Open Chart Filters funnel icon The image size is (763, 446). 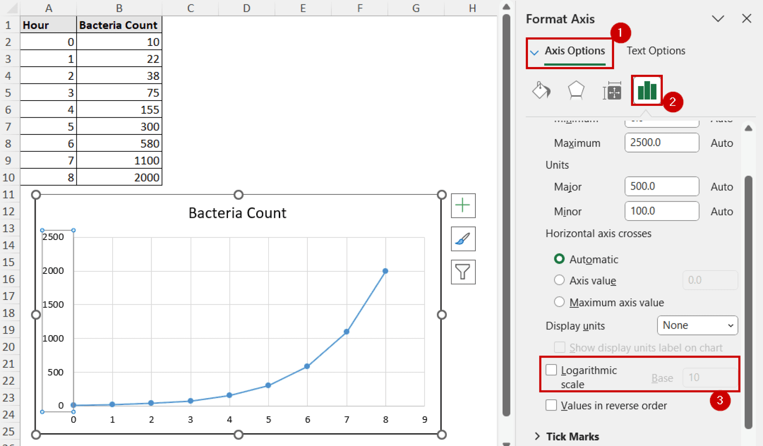pyautogui.click(x=463, y=272)
